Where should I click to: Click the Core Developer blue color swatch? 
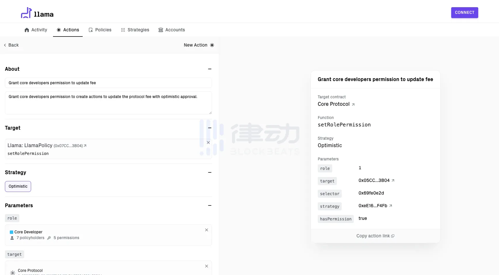pyautogui.click(x=12, y=232)
